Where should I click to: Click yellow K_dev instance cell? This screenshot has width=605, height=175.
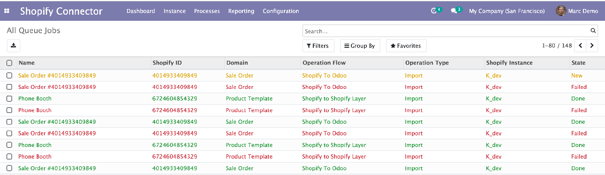tap(494, 75)
